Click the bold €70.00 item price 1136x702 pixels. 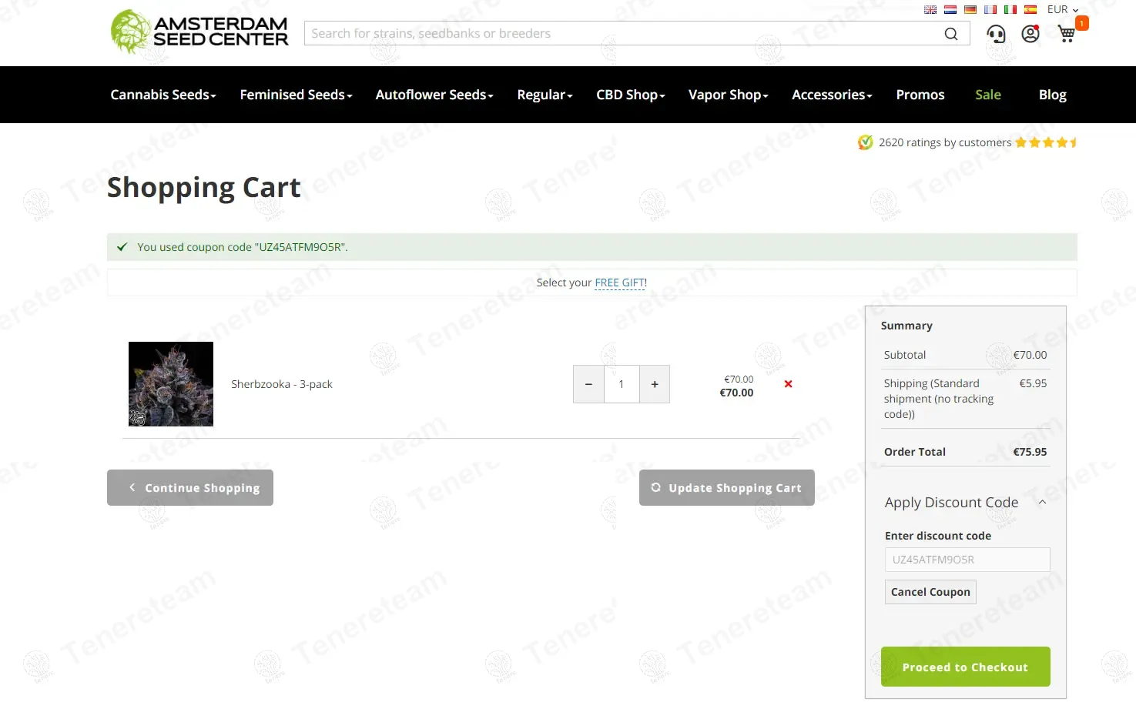pos(736,393)
